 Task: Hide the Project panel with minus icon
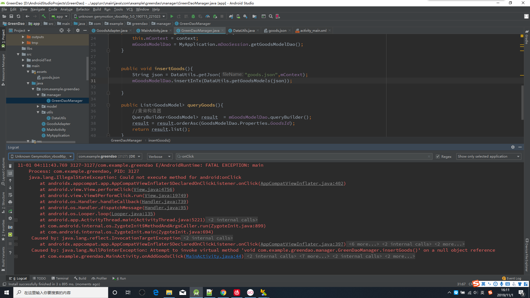coord(85,30)
